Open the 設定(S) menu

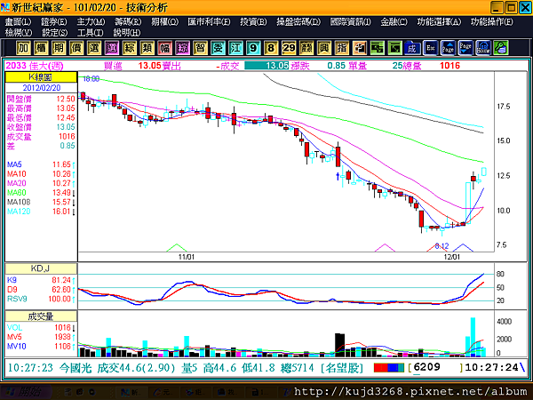[x=55, y=33]
